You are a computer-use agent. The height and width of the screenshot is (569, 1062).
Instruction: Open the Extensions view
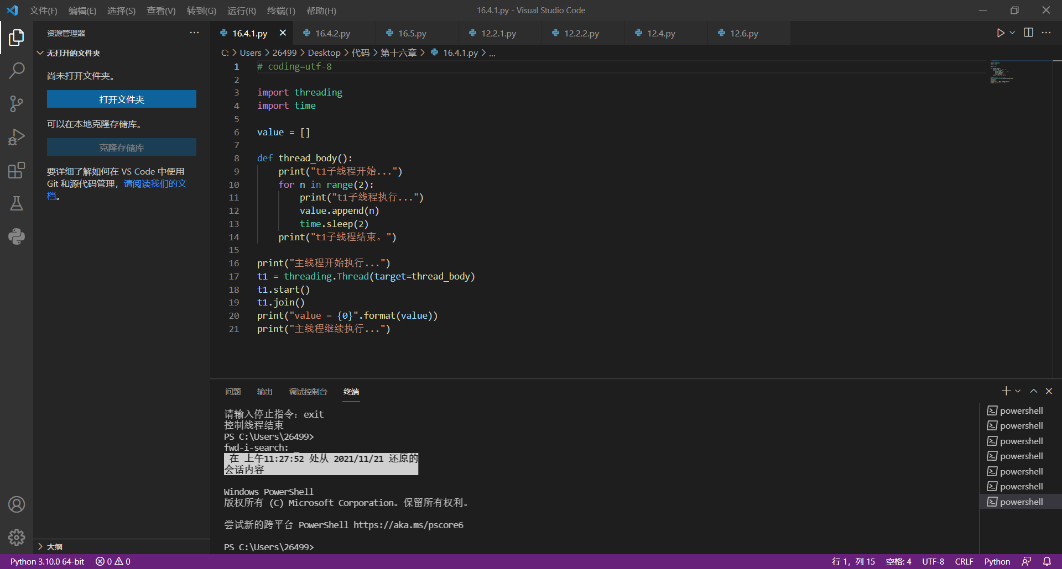click(17, 170)
